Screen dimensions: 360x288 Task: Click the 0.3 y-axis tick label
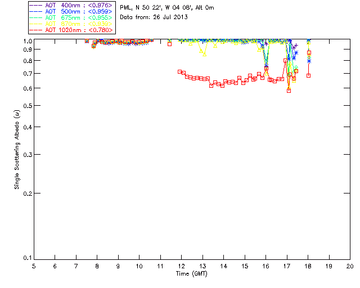click(x=28, y=155)
